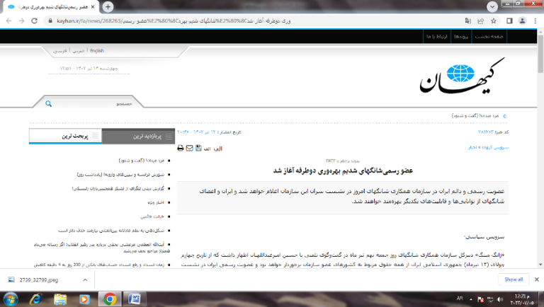Open a new browser tab

click(x=108, y=6)
